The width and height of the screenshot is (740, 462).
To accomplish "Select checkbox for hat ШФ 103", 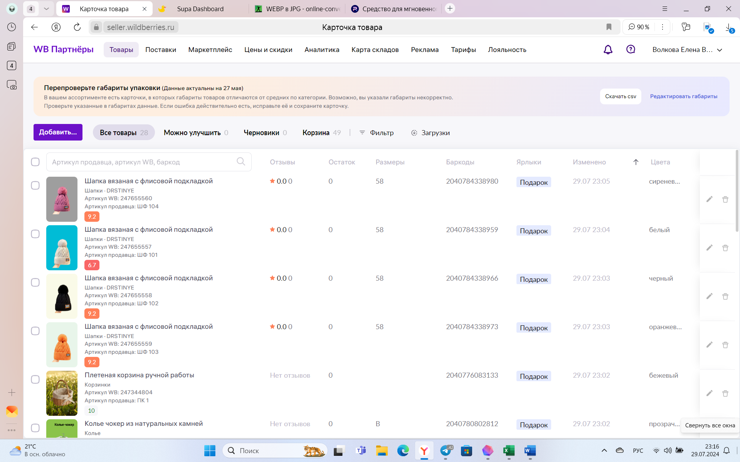I will (x=35, y=331).
